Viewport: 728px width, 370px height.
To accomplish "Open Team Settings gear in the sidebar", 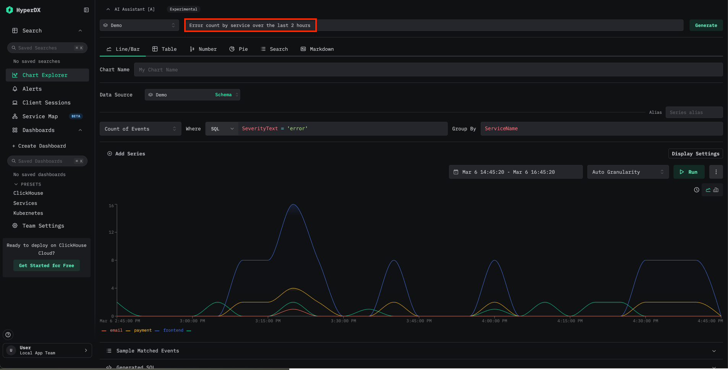I will (43, 226).
